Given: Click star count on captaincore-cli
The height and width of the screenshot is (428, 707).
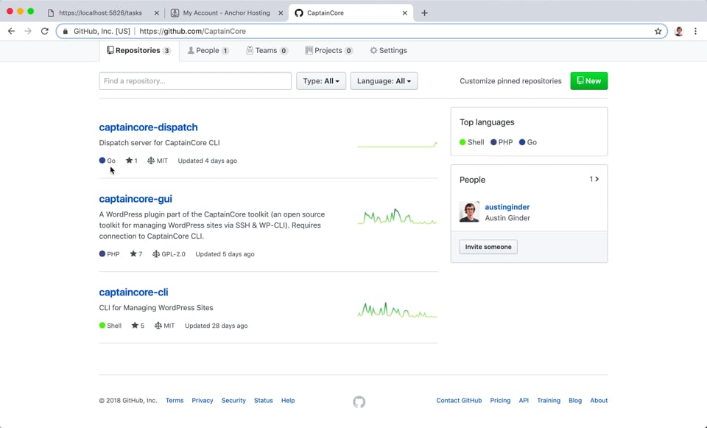Looking at the screenshot, I should coord(138,326).
